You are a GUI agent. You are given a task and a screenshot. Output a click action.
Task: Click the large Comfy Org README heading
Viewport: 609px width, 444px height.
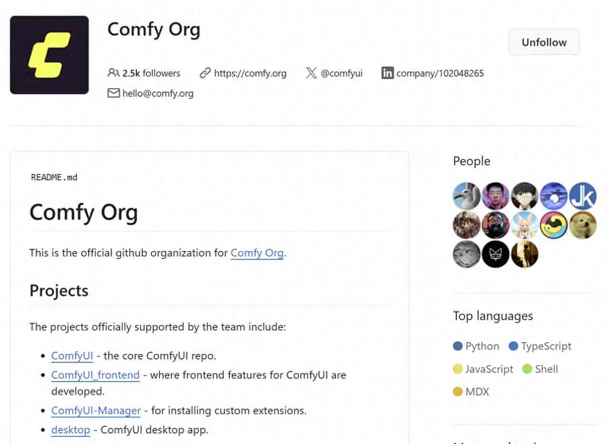84,212
